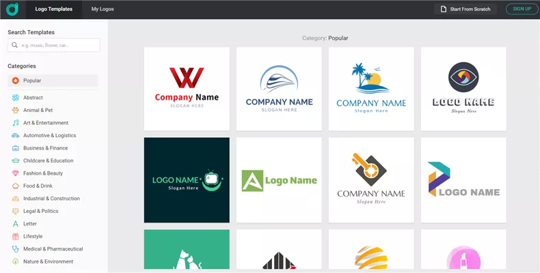Open the green A Logo Name template
The image size is (540, 273).
pos(279,180)
